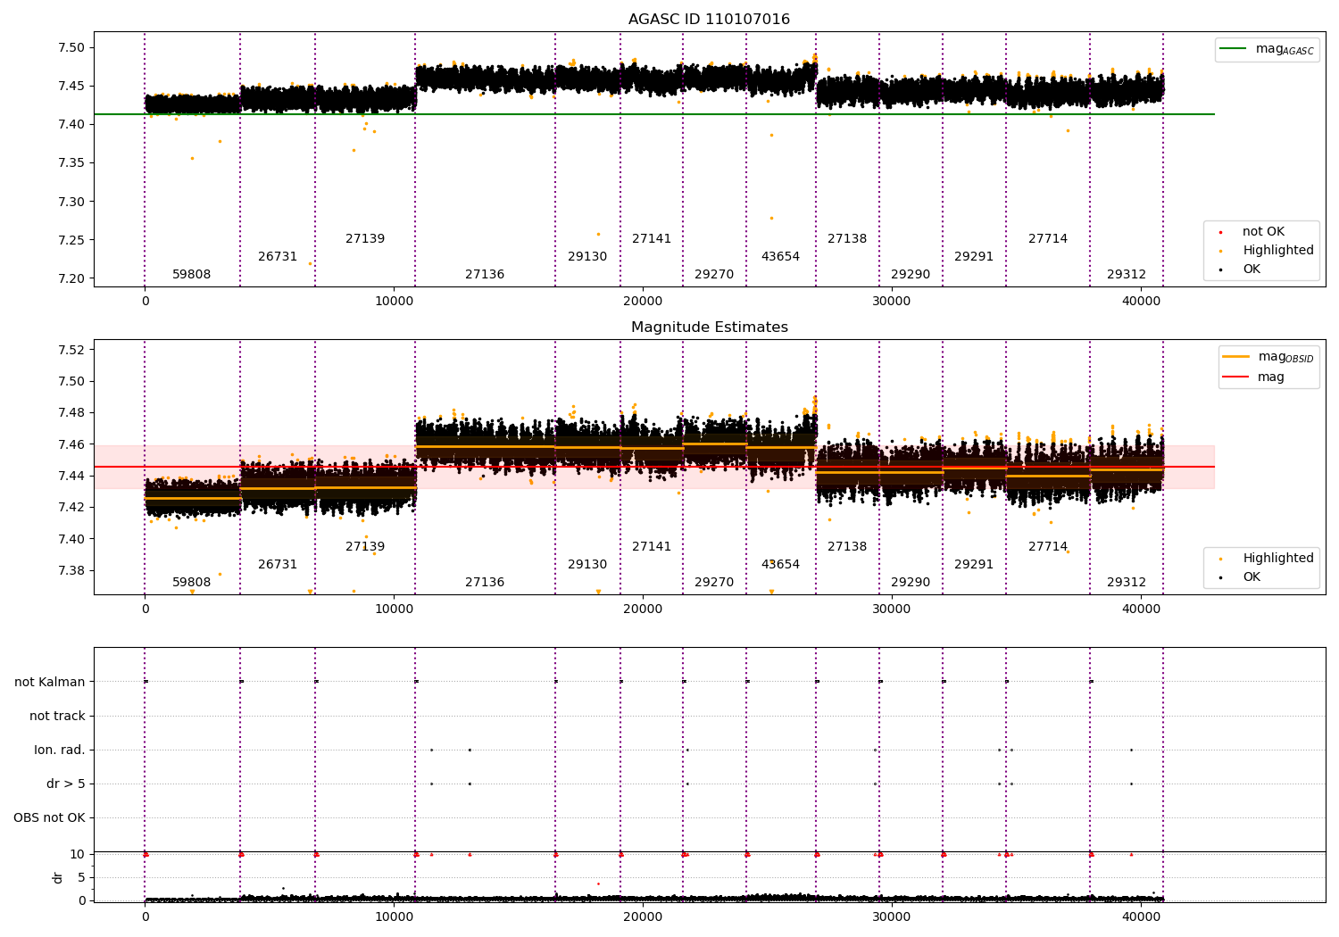Click obsid label 29130 in Magnitude Estimates plot
Viewport: 1339px width, 937px height.
click(x=587, y=565)
